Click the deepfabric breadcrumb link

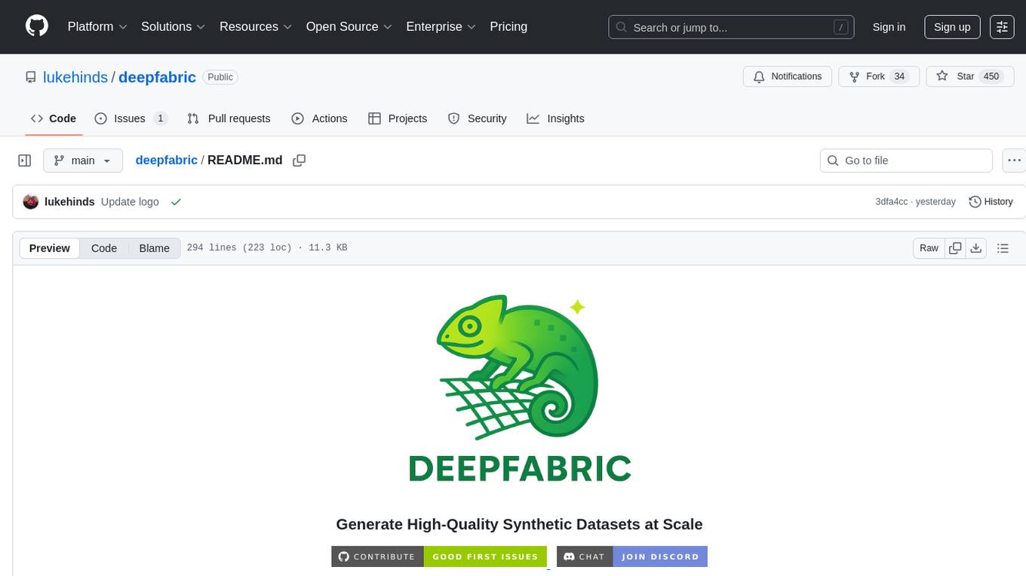pos(166,161)
